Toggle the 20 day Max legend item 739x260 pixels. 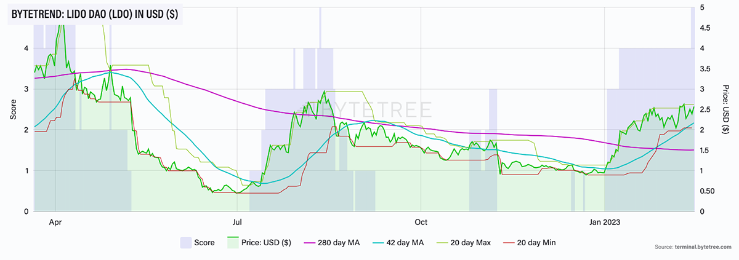tap(465, 242)
